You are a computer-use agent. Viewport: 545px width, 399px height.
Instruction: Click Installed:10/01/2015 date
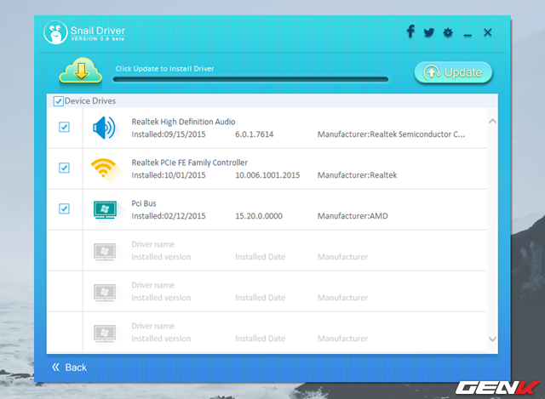[169, 175]
